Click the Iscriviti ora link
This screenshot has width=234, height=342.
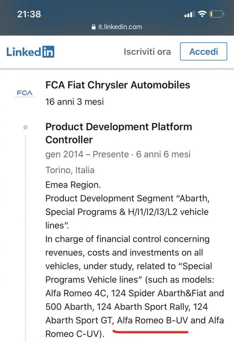click(147, 52)
